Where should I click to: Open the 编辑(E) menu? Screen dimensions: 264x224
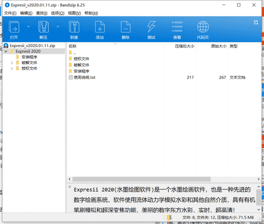point(26,13)
